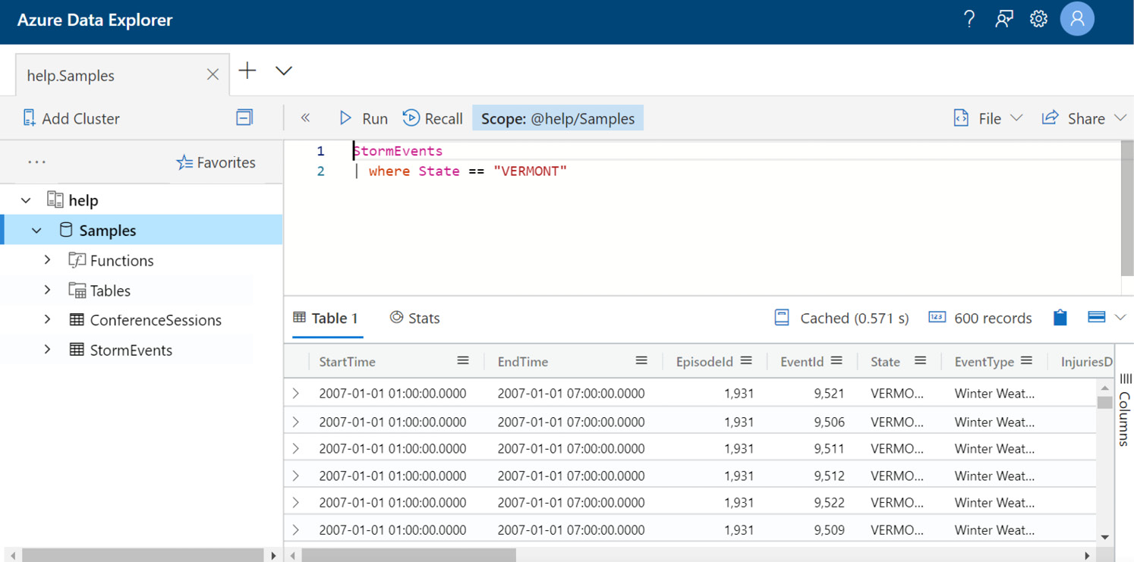Open the tab list dropdown chevron
The image size is (1134, 562).
tap(284, 71)
